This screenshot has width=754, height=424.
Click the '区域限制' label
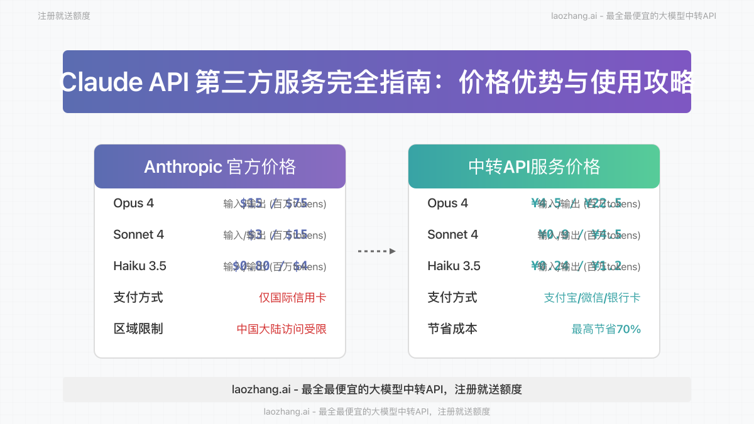[138, 329]
